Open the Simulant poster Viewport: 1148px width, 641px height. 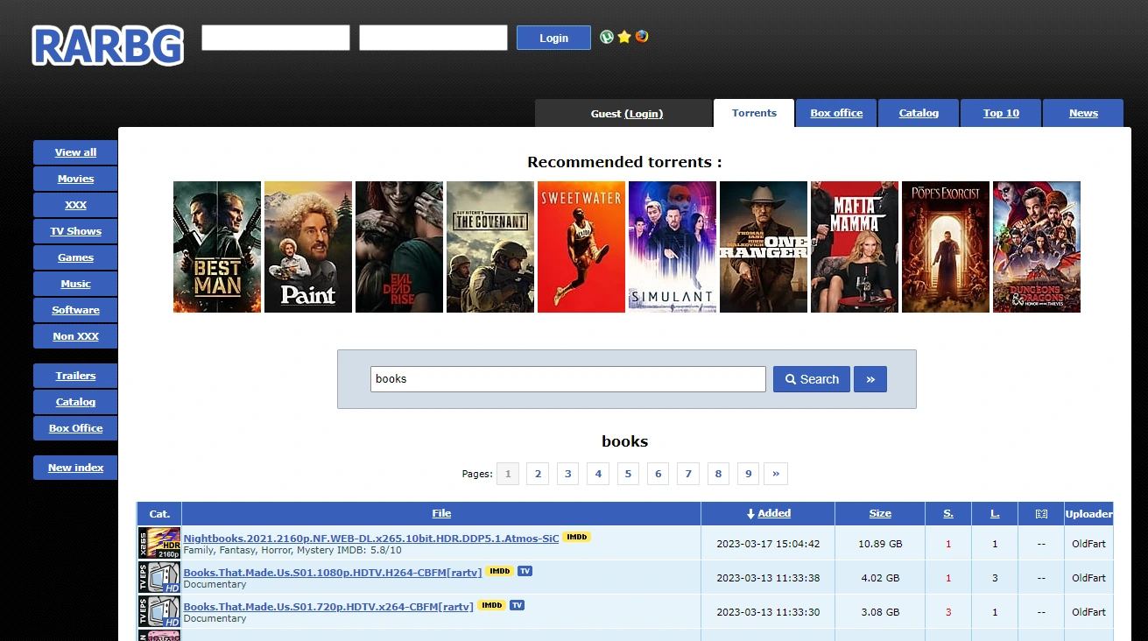pos(673,247)
